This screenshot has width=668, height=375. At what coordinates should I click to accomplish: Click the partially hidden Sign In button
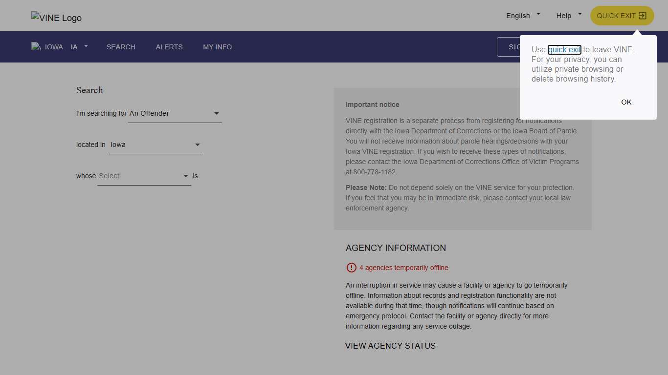[x=509, y=47]
